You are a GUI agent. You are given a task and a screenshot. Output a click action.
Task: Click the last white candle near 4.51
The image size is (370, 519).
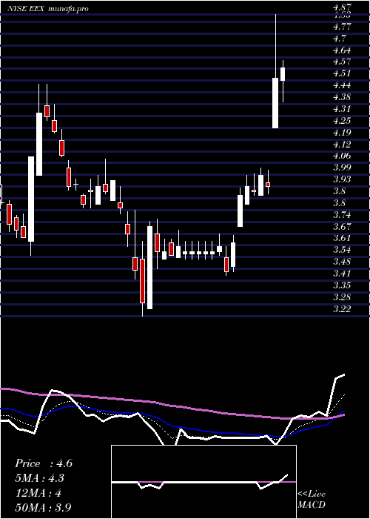pyautogui.click(x=283, y=74)
